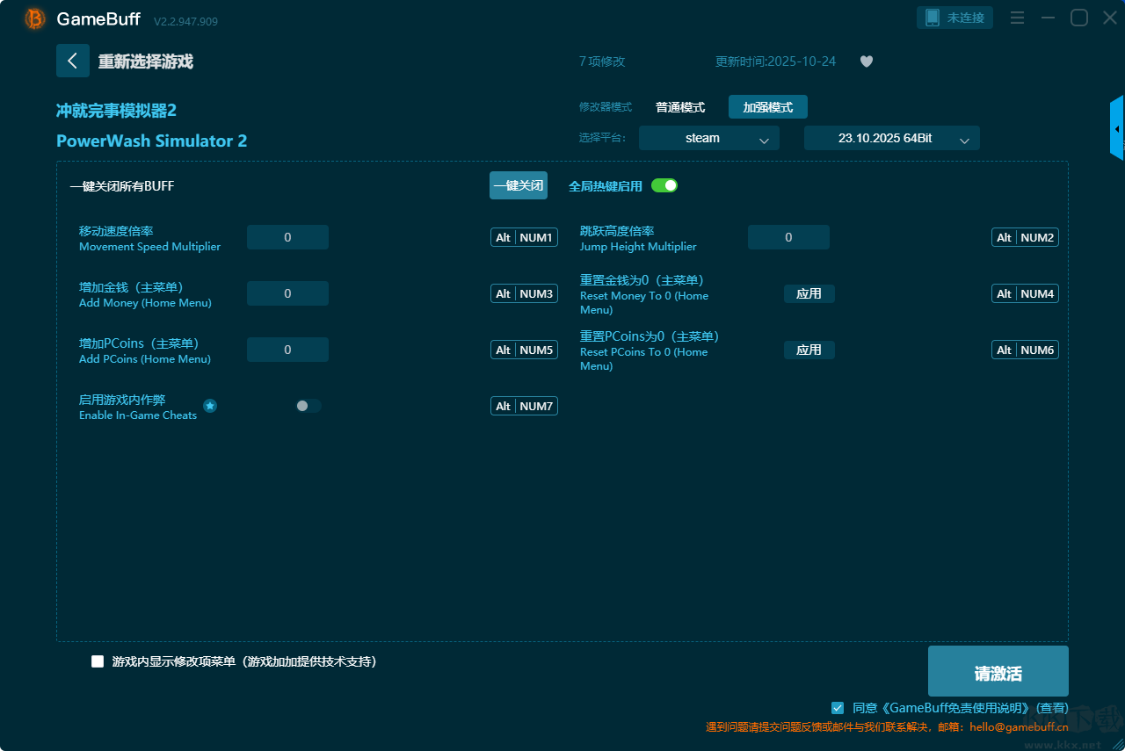This screenshot has height=751, width=1125.
Task: Select the 加强模式 enhanced mode tab
Action: 768,107
